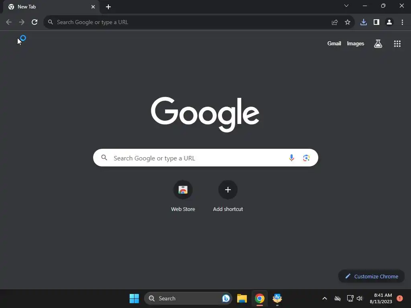This screenshot has width=411, height=308.
Task: Open the Web Store shortcut
Action: pyautogui.click(x=183, y=196)
